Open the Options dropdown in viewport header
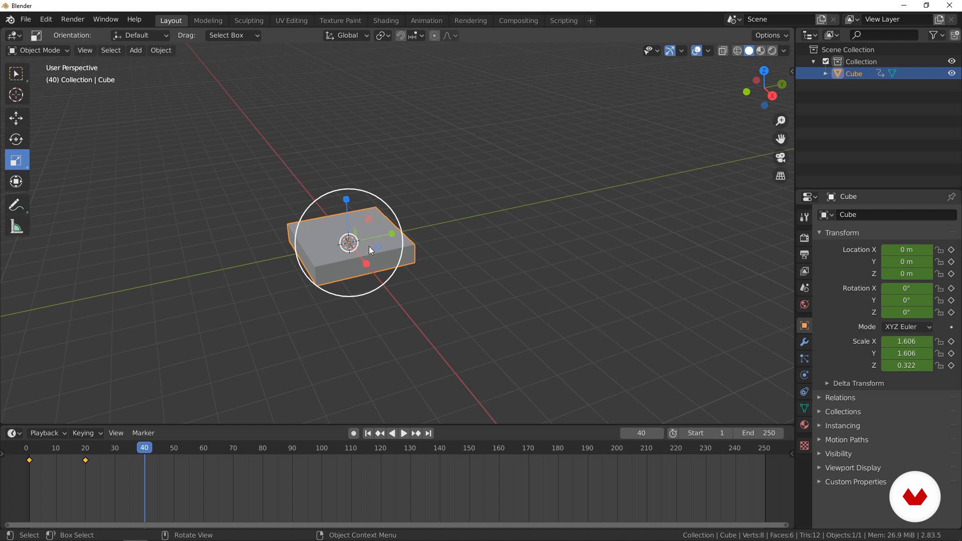The image size is (962, 541). 771,35
